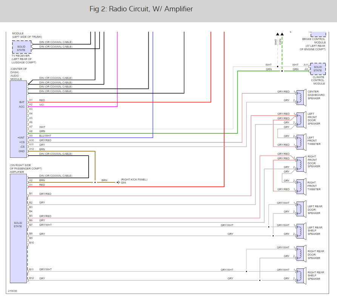This screenshot has width=337, height=299.
Task: Click the Left Rear Door Speaker symbol
Action: tap(301, 209)
